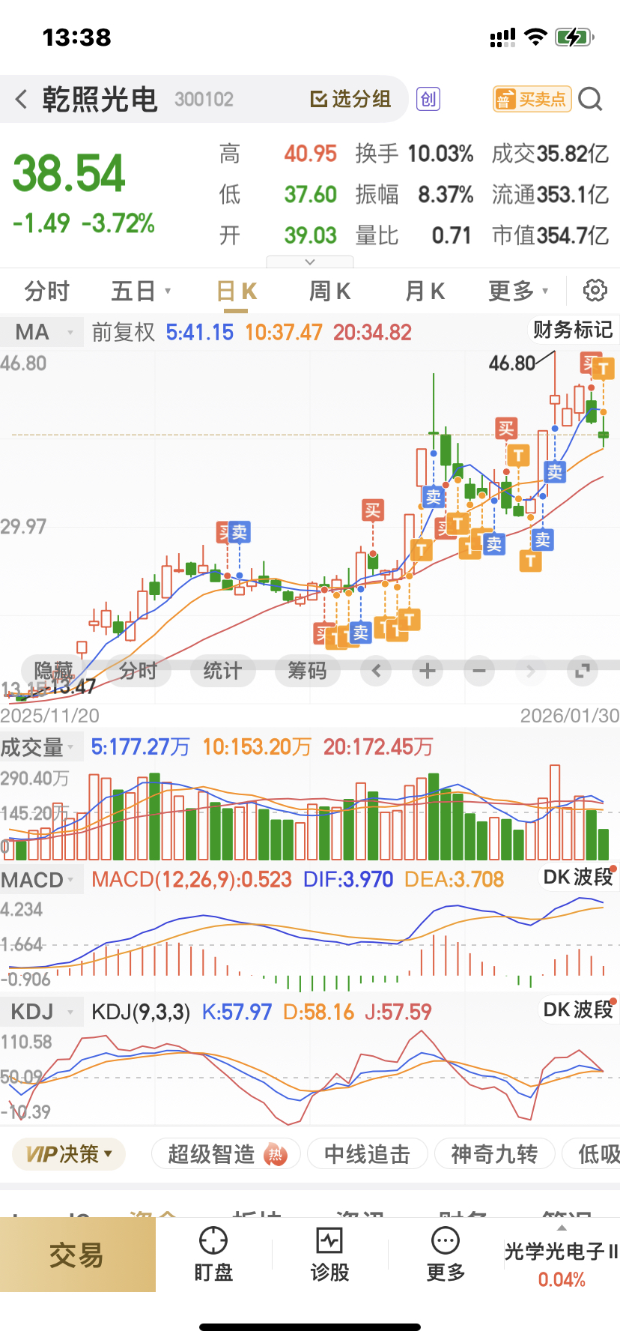Tap DK波段 button in MACD panel
Viewport: 620px width, 1343px height.
tap(578, 877)
